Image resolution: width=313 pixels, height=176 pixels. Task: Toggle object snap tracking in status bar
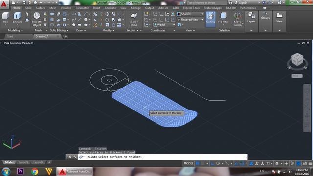point(237,163)
